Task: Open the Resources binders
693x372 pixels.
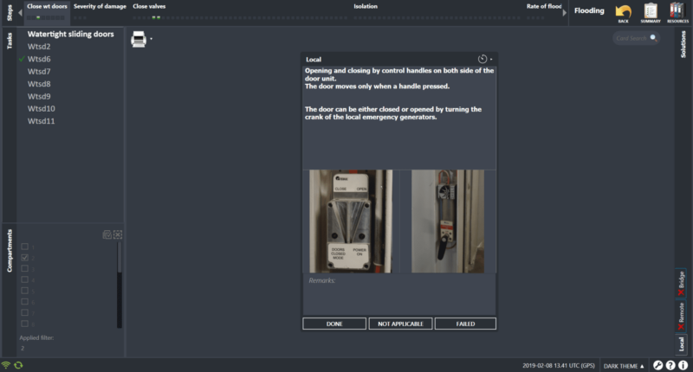Action: 677,13
